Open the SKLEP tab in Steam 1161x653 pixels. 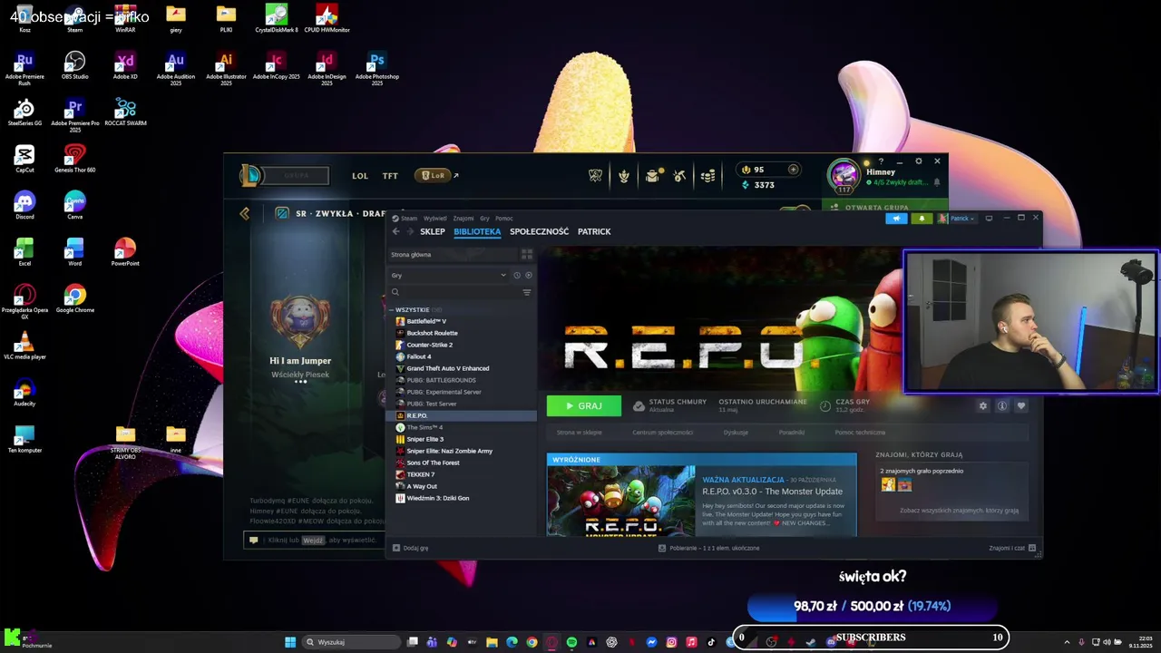[433, 231]
